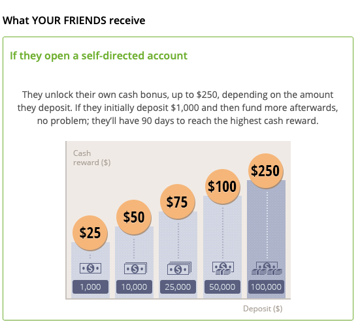Screen dimensions: 360x327
Task: Click the cash pile icon above 50,000
Action: tap(223, 268)
